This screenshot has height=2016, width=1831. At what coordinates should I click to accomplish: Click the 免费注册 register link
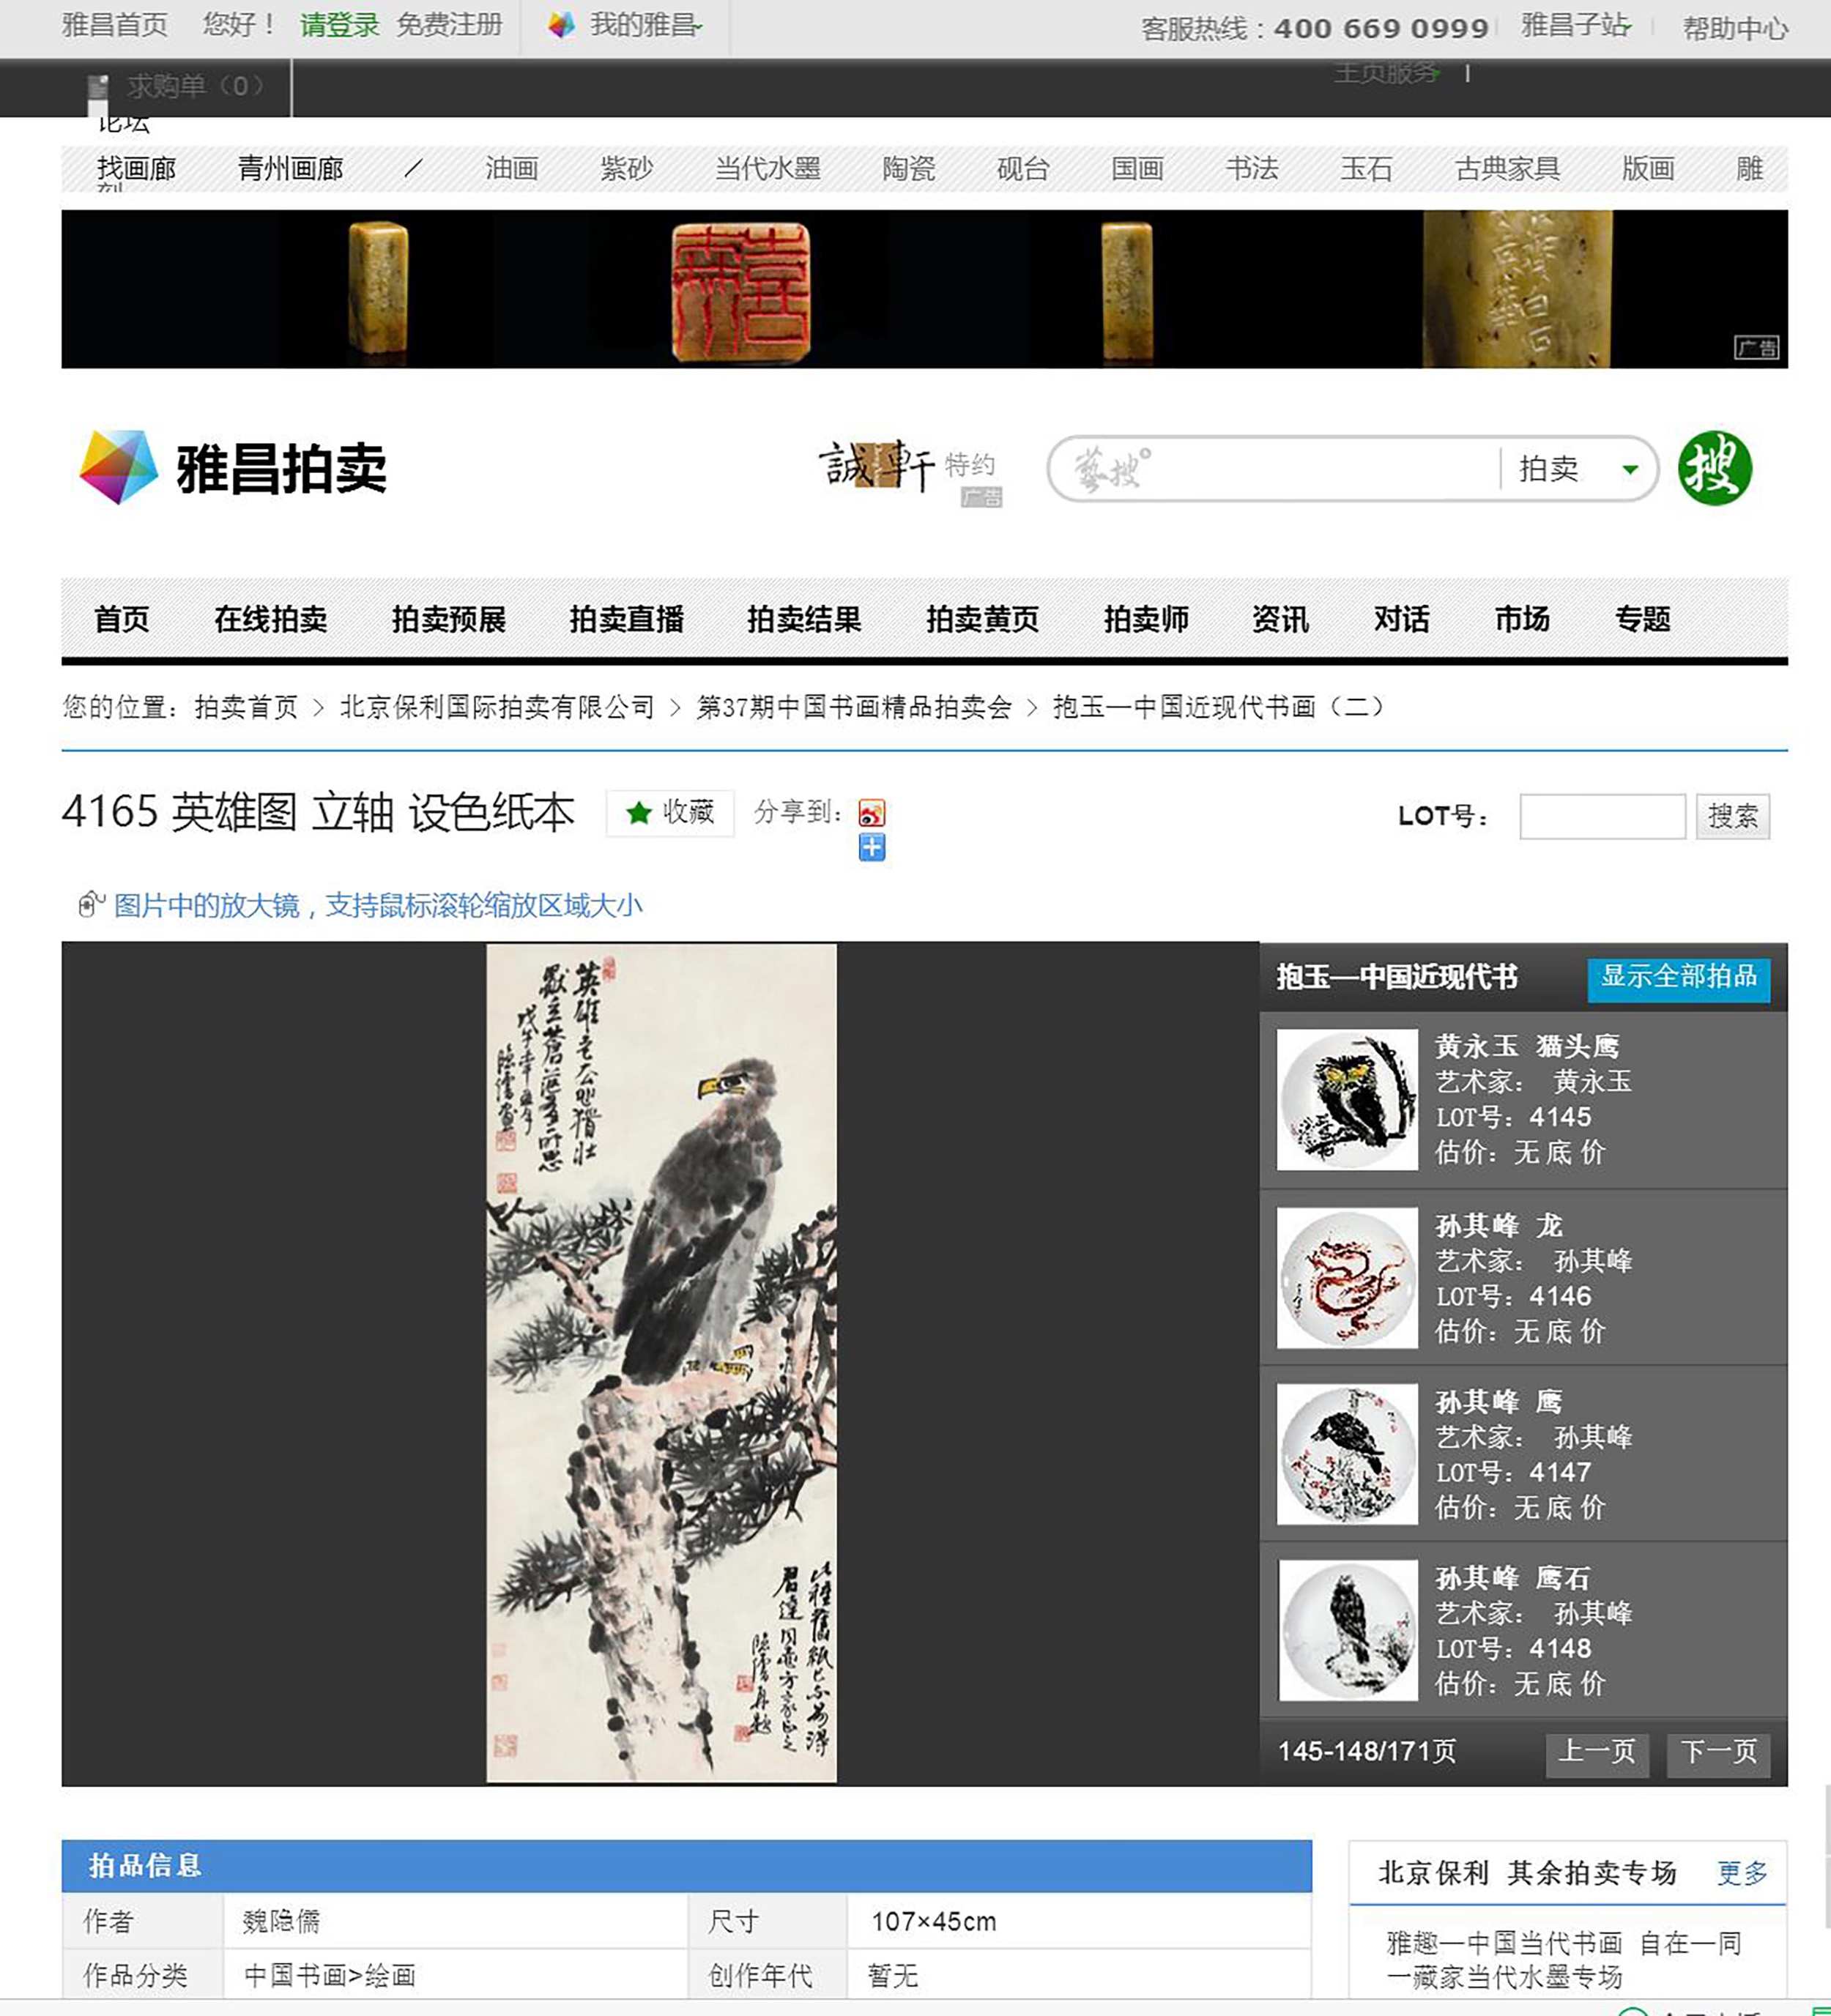click(450, 25)
